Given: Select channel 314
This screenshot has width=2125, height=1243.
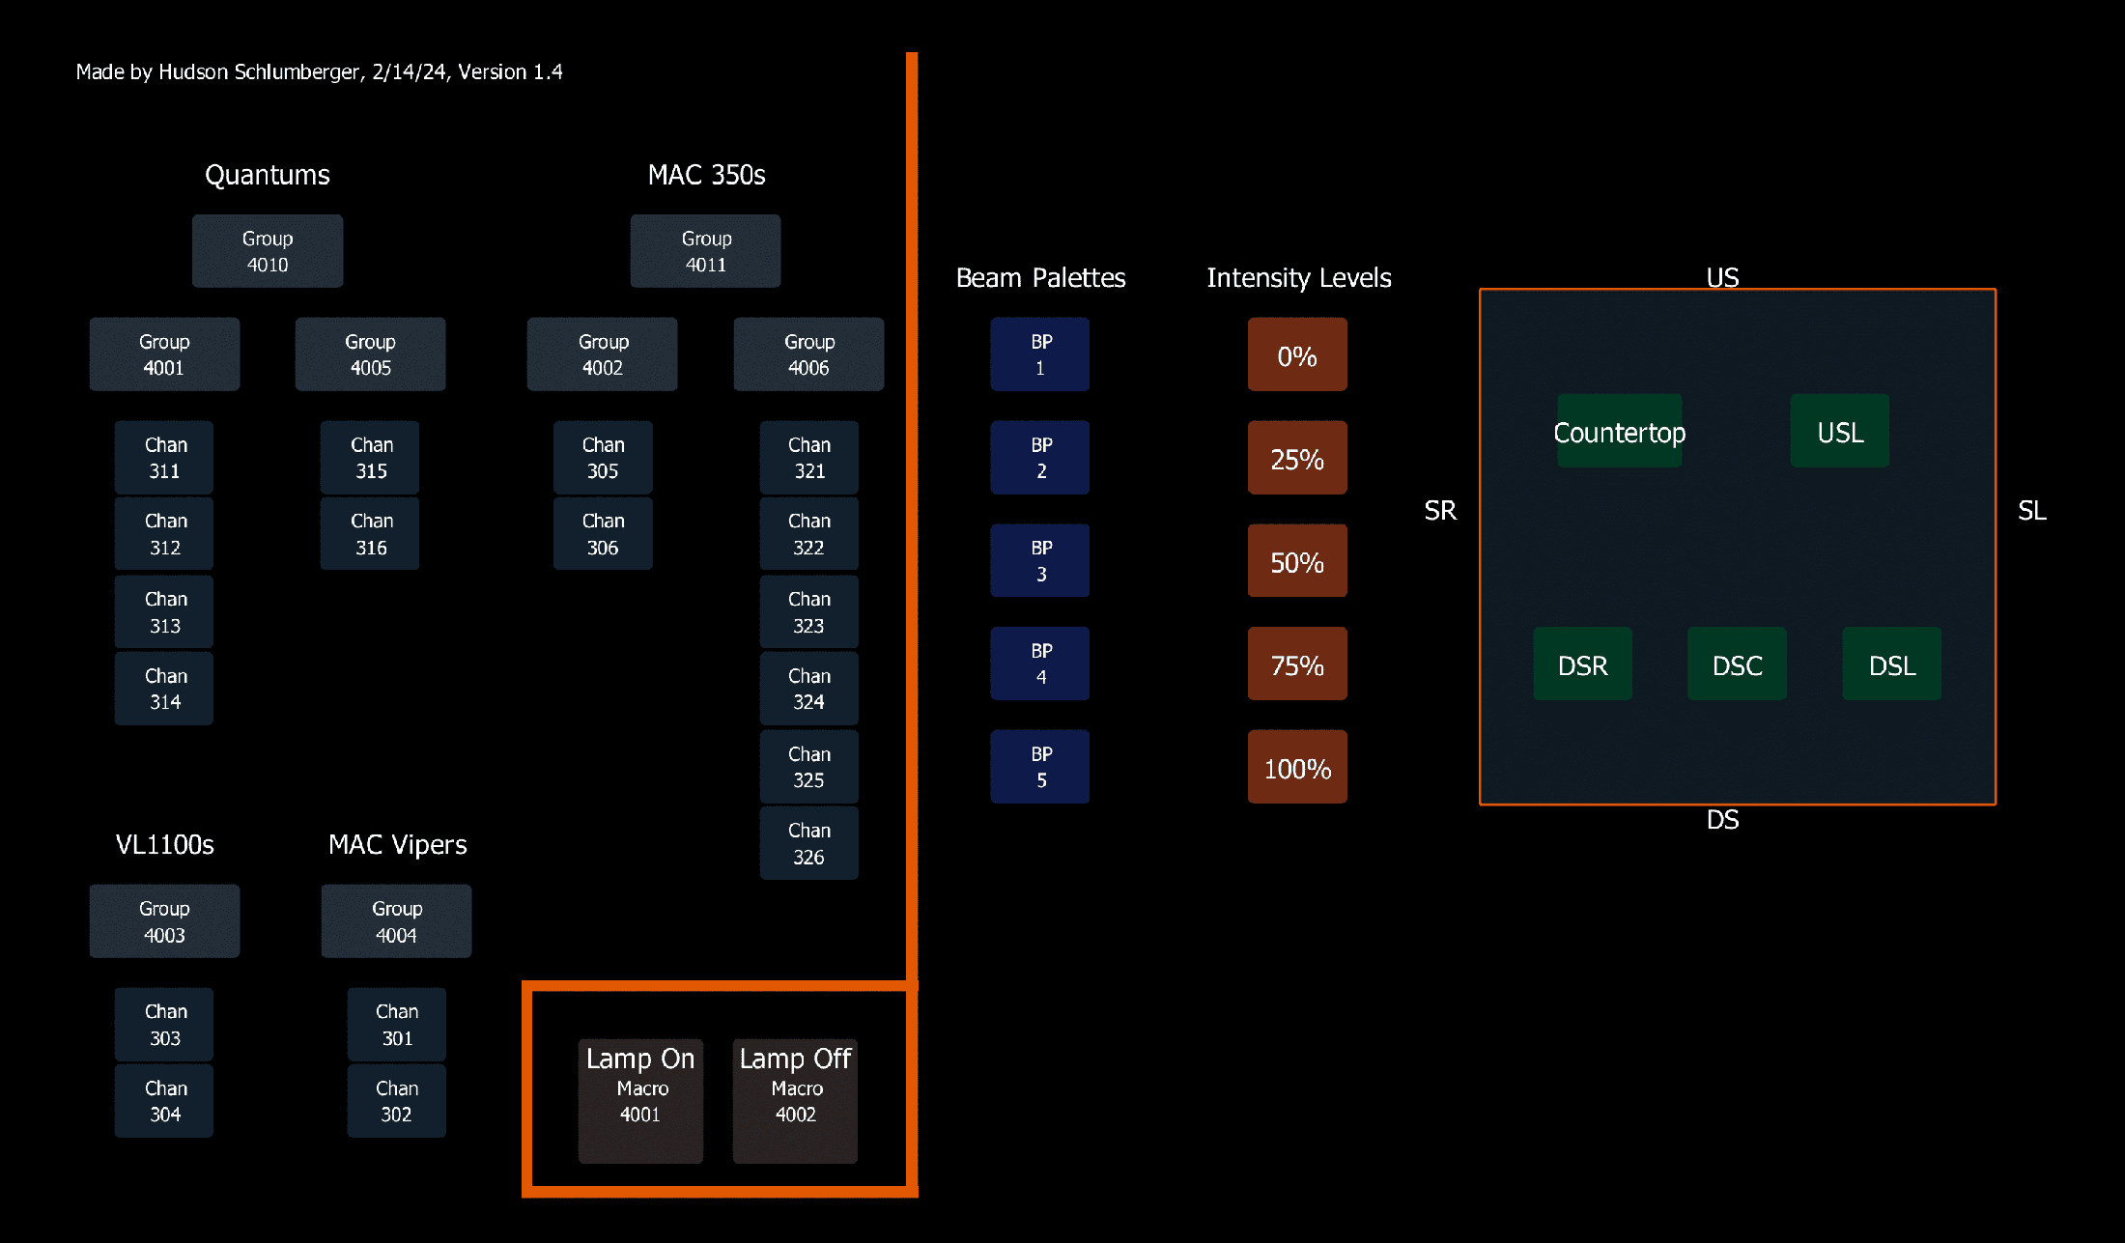Looking at the screenshot, I should click(164, 689).
